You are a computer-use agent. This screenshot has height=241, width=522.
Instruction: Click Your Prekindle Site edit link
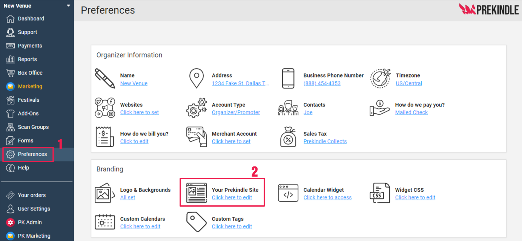click(232, 197)
